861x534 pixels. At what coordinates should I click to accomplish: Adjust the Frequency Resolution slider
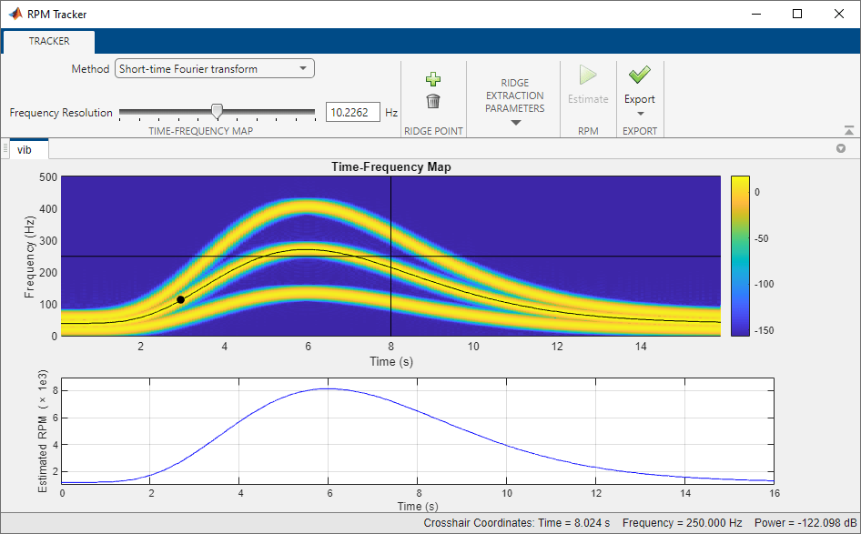point(217,111)
